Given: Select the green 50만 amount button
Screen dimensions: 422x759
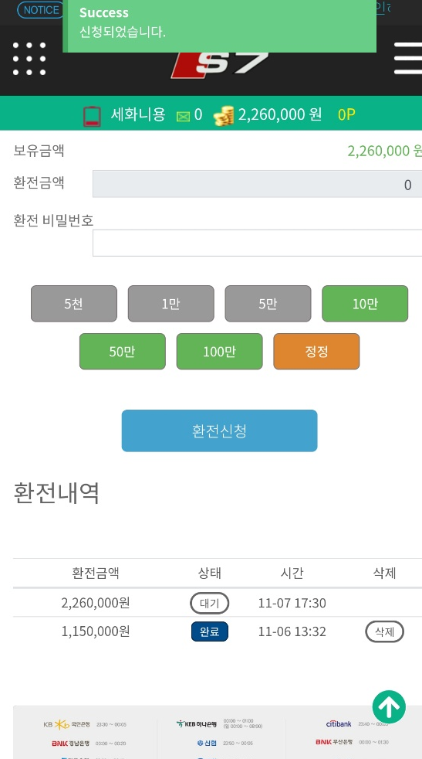Looking at the screenshot, I should 123,352.
